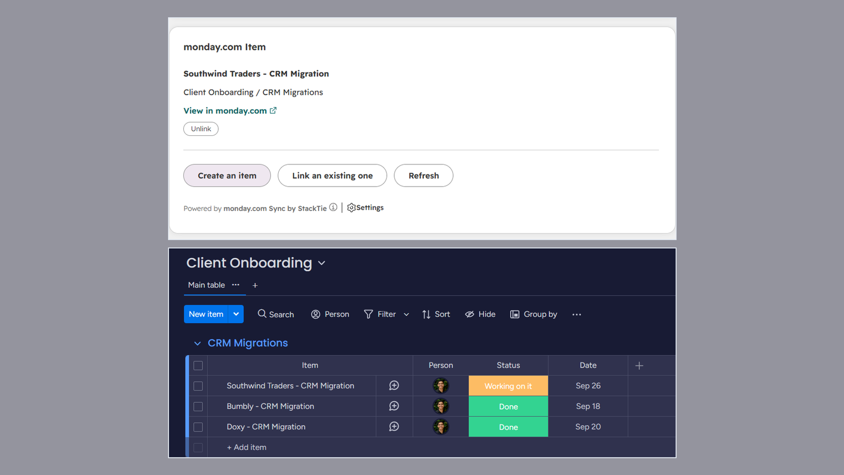This screenshot has width=844, height=475.
Task: Click Link an existing one button
Action: [x=332, y=175]
